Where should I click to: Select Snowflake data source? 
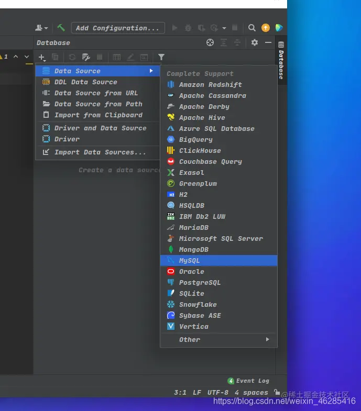coord(218,305)
